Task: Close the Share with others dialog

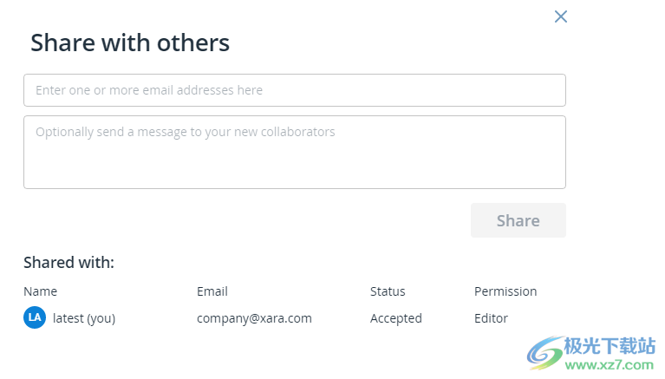Action: click(x=561, y=16)
